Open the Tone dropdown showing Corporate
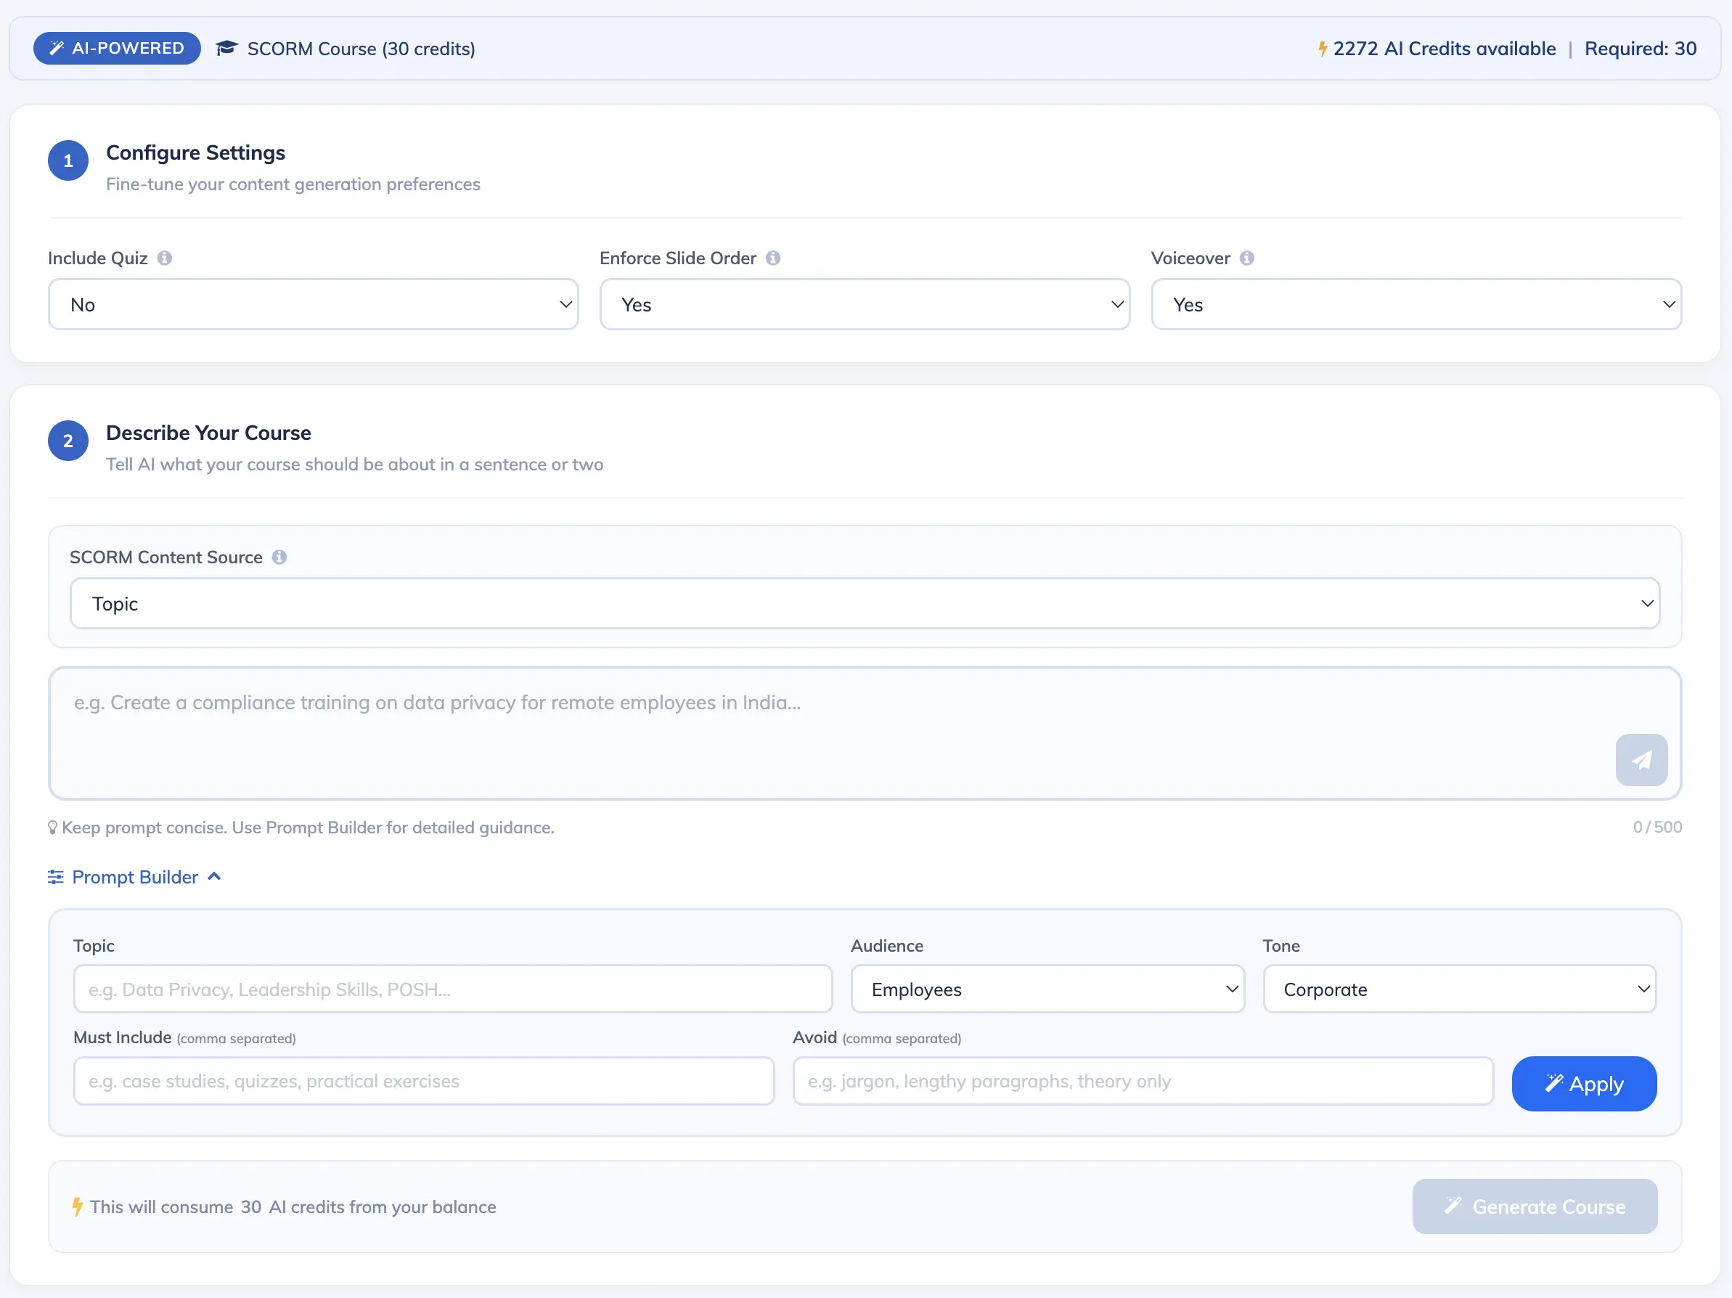Screen dimensions: 1732x1298 point(1459,989)
